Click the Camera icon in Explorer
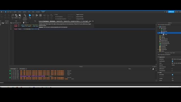 click(x=162, y=28)
